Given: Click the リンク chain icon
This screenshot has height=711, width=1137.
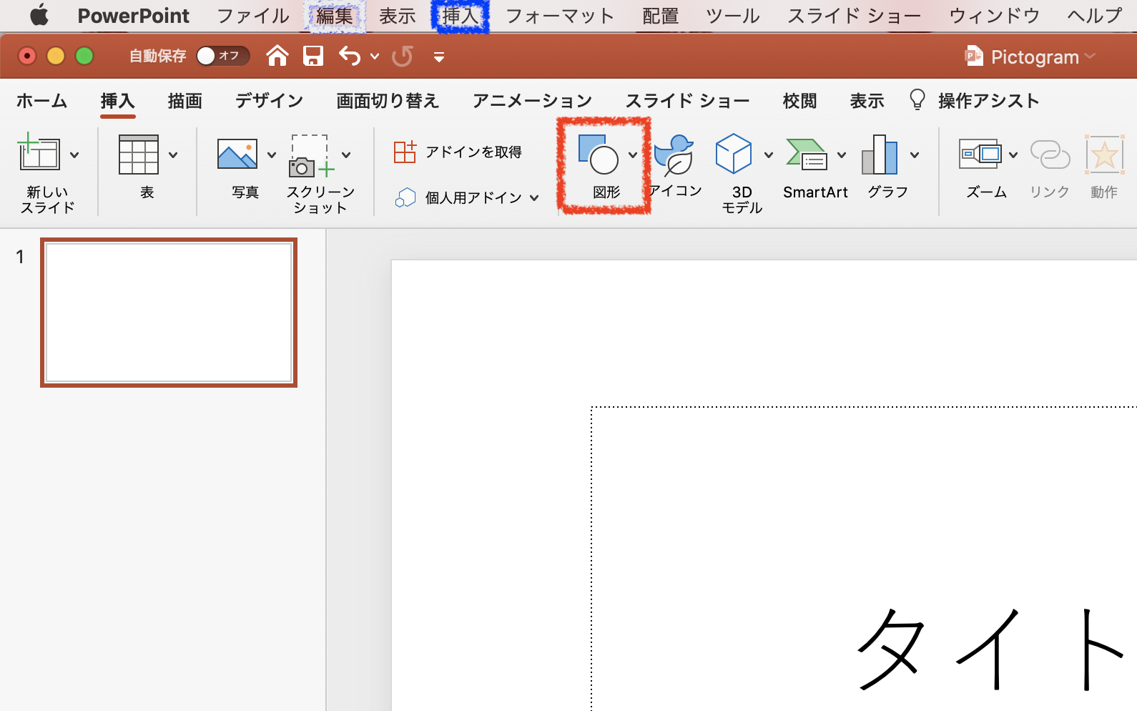Looking at the screenshot, I should coord(1050,155).
